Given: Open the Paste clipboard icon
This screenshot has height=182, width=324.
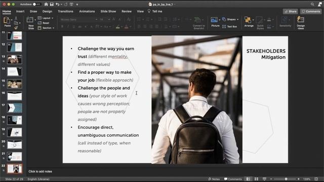Looking at the screenshot, I should pyautogui.click(x=7, y=21).
